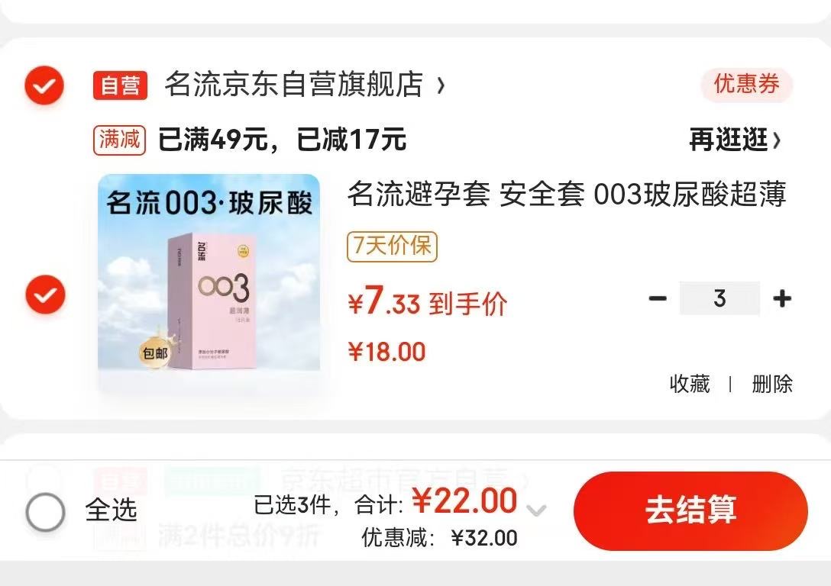Expand the price detail chevron beside ¥22.00
Screen dimensions: 831x586
click(536, 510)
